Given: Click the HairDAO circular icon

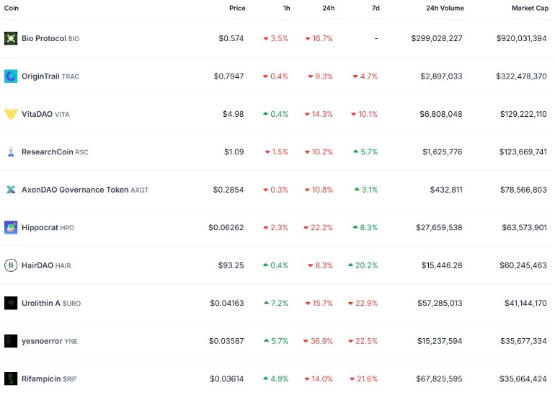Looking at the screenshot, I should (x=11, y=265).
